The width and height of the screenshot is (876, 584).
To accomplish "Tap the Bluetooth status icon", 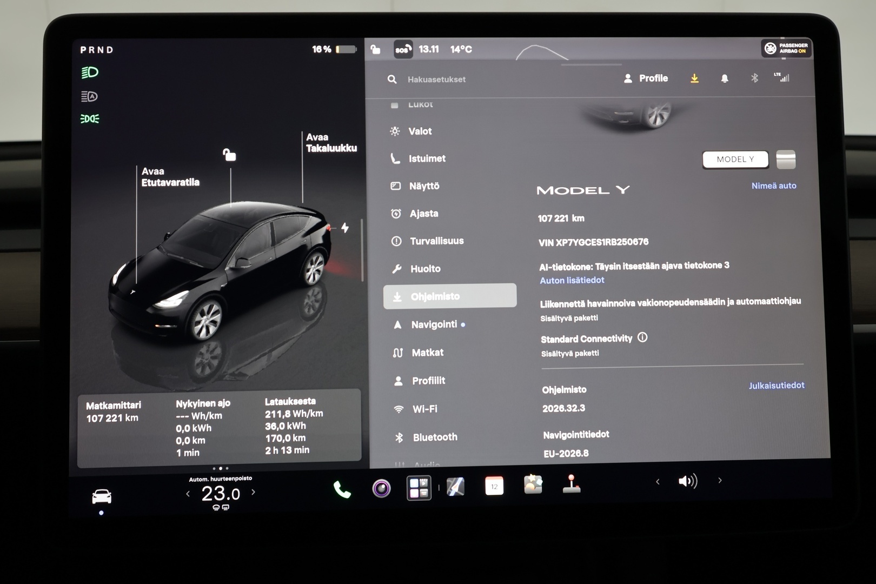I will click(x=754, y=78).
